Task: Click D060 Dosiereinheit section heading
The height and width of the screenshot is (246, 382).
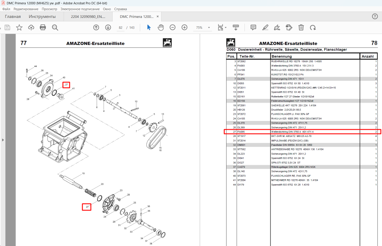Action: (287, 50)
